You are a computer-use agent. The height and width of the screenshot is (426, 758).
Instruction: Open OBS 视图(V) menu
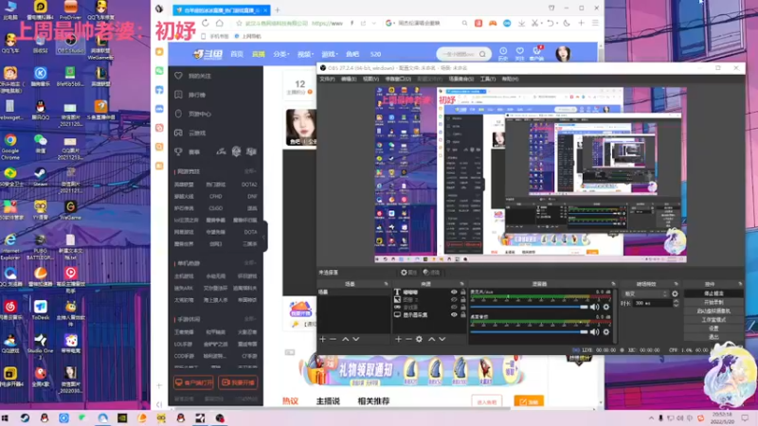(x=370, y=79)
